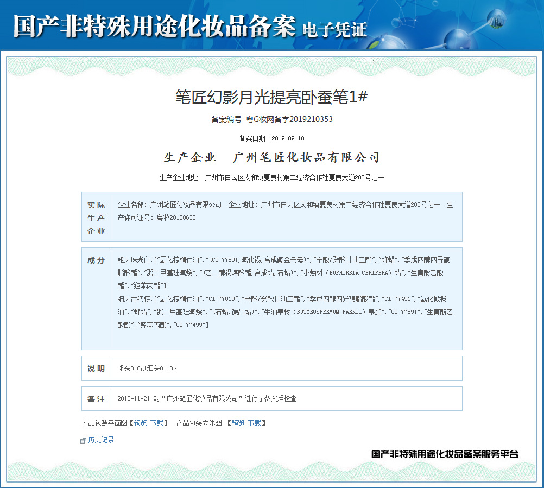Screen dimensions: 544x488
Task: Click the header banner title 国产非特殊用途化妆品备案
Action: [154, 27]
